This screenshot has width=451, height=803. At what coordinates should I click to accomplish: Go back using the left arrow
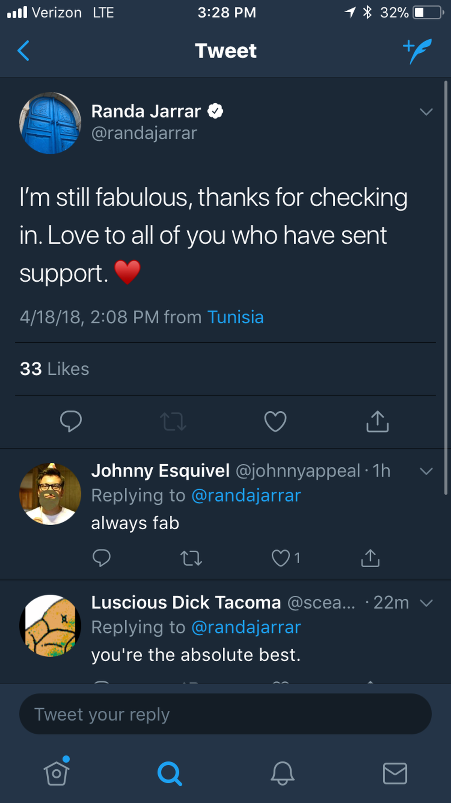pos(24,51)
